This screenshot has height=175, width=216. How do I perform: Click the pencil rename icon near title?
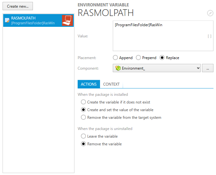[210, 13]
